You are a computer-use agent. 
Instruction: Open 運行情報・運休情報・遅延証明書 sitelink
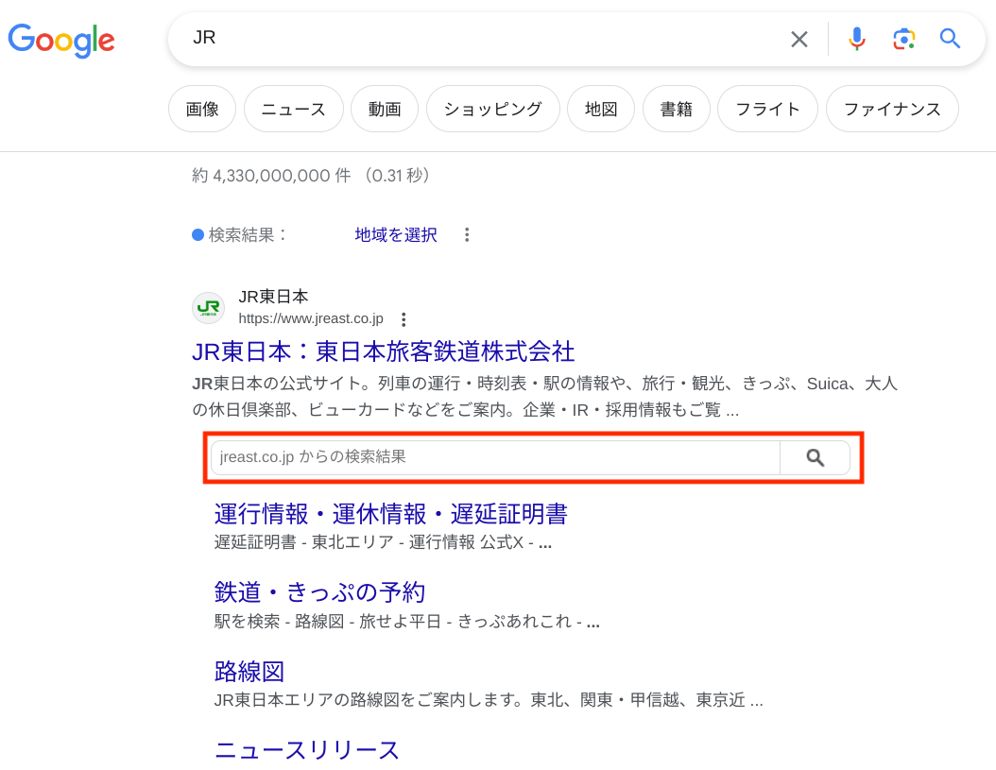click(x=390, y=514)
